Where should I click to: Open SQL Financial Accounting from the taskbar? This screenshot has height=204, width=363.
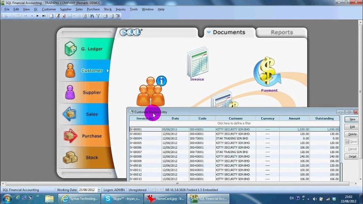click(208, 198)
